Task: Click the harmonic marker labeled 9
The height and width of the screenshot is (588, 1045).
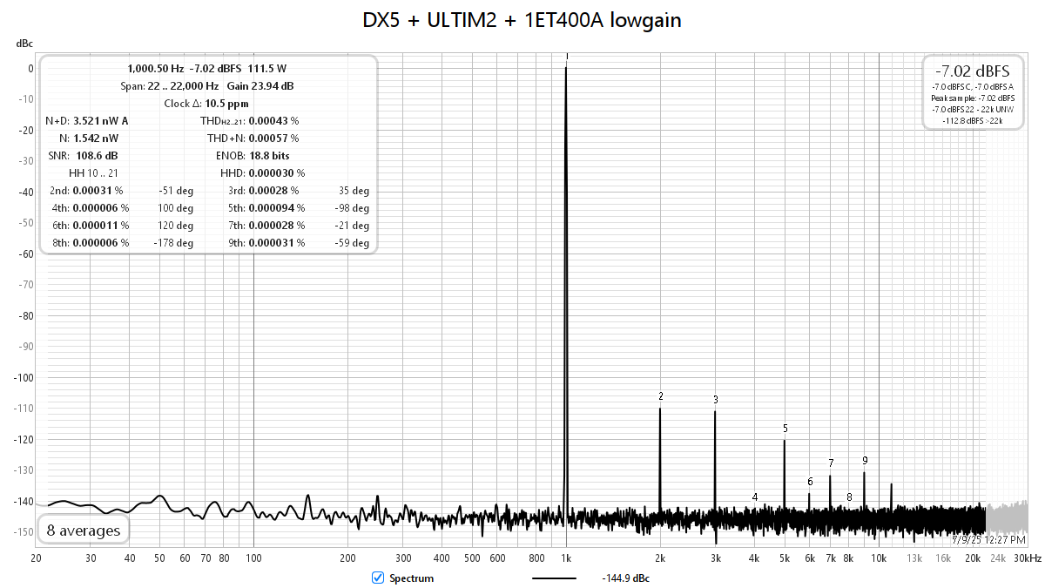Action: (x=865, y=460)
